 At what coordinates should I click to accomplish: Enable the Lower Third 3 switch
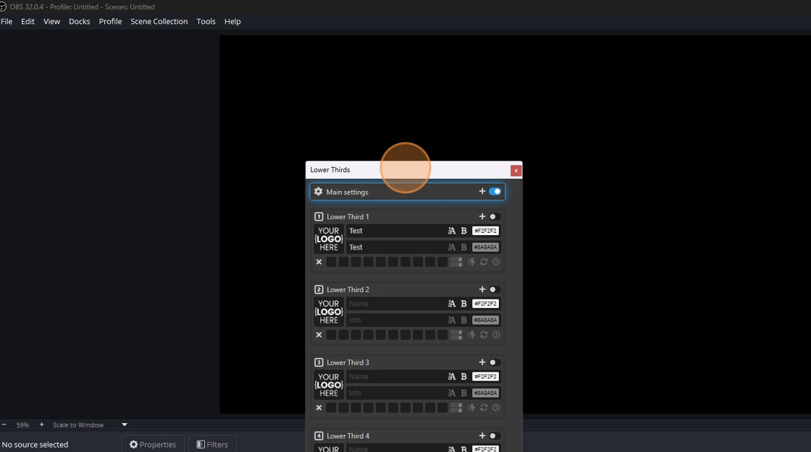point(495,362)
